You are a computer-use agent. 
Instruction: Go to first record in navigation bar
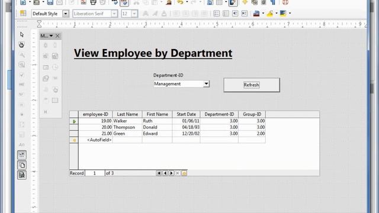159,173
